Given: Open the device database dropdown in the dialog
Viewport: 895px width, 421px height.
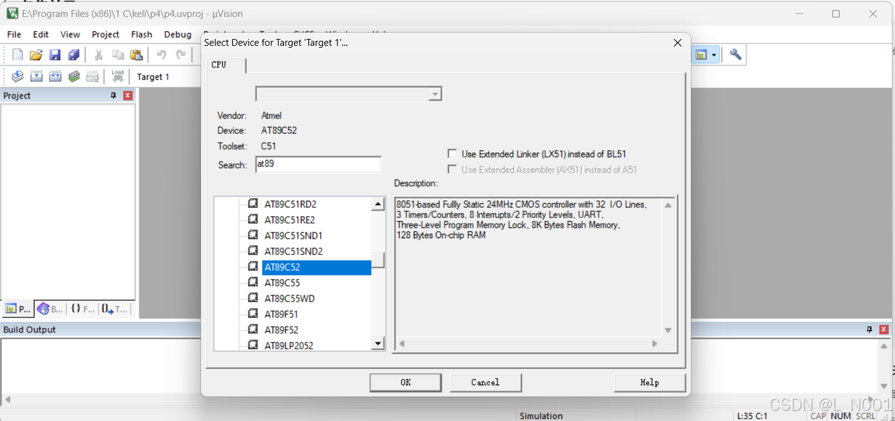Looking at the screenshot, I should [x=435, y=94].
